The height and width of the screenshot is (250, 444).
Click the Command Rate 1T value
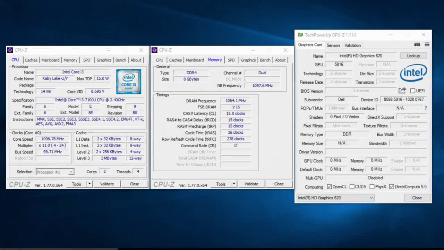point(236,145)
